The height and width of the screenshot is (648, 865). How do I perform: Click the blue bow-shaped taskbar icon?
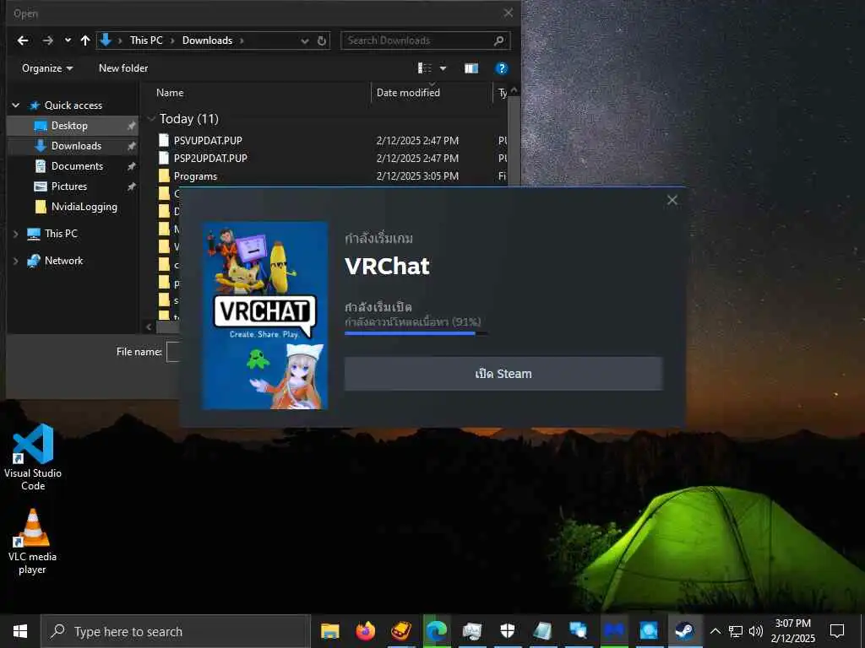[x=613, y=631]
